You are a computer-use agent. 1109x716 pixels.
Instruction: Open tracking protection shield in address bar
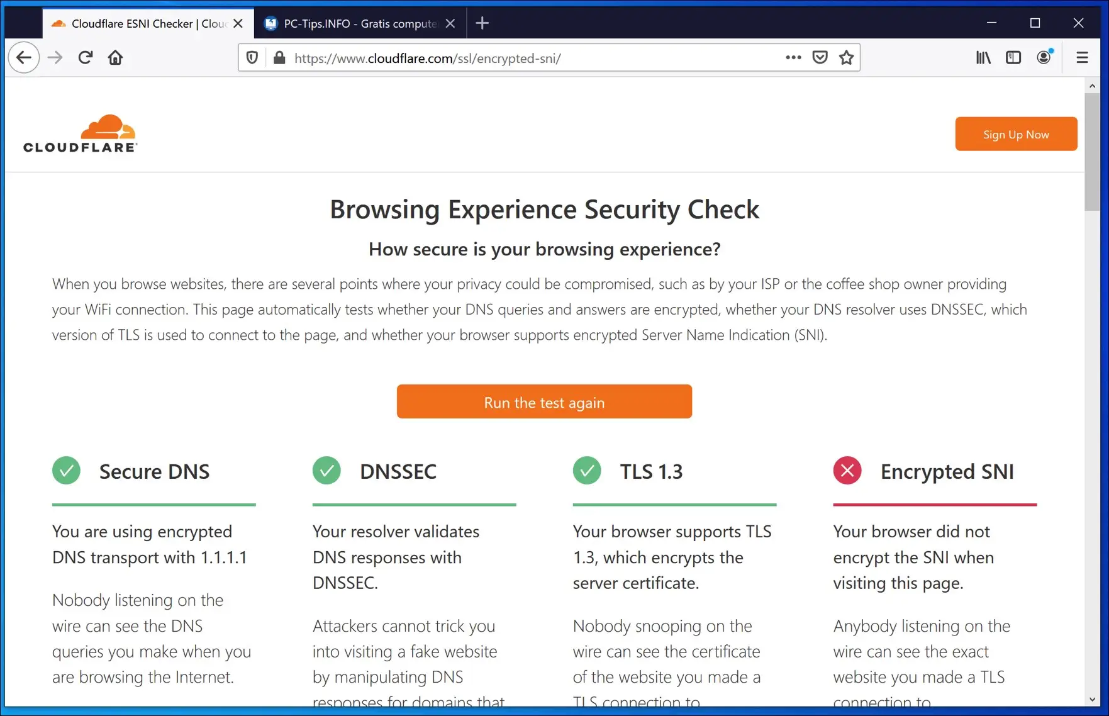[x=252, y=58]
